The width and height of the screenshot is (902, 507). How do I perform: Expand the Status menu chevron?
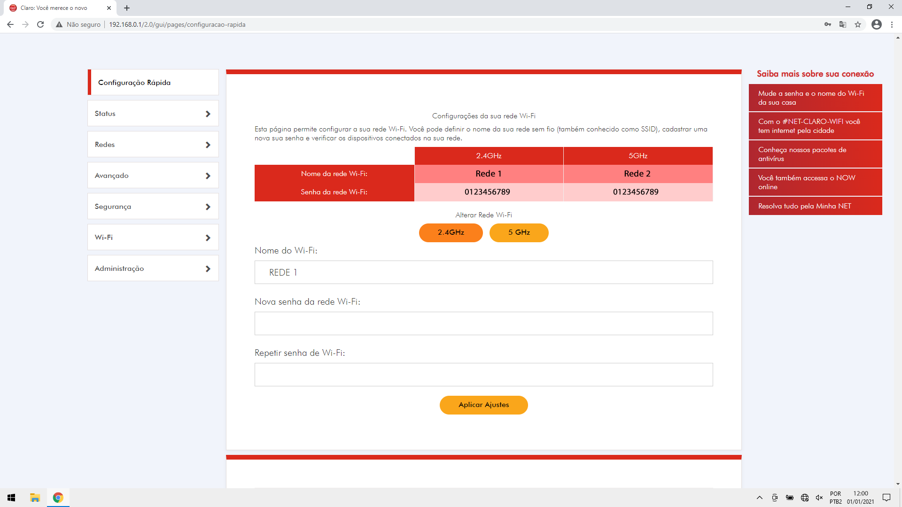click(x=208, y=114)
